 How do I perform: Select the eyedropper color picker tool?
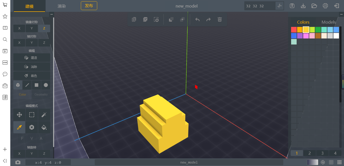(19, 127)
